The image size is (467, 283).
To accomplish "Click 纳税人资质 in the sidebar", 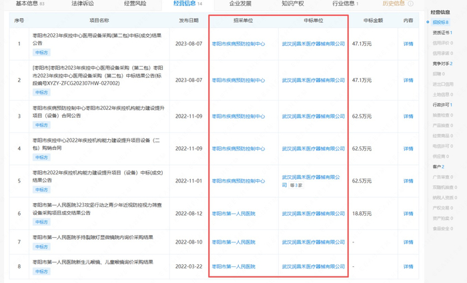I will click(x=445, y=198).
